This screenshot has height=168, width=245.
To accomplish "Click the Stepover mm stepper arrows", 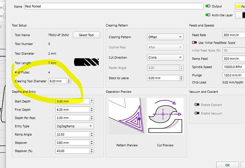I will coord(92,142).
